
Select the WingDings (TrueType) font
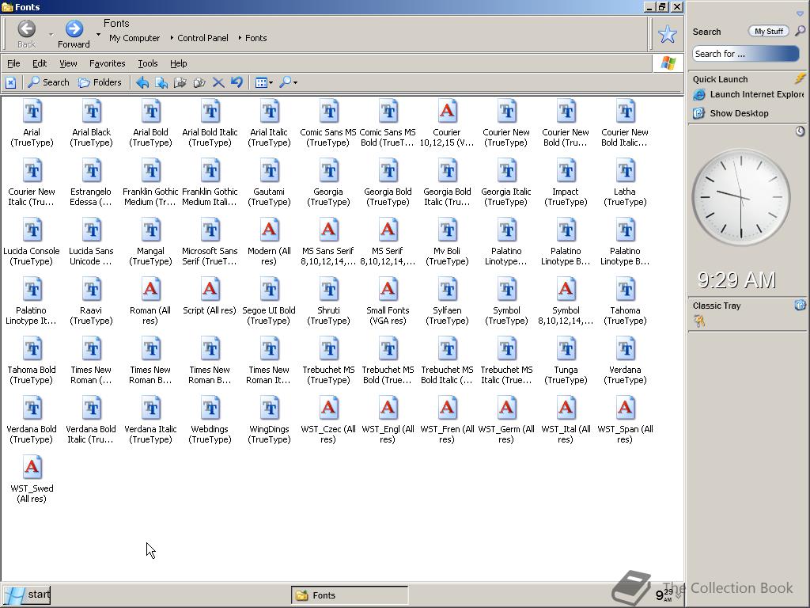[269, 420]
